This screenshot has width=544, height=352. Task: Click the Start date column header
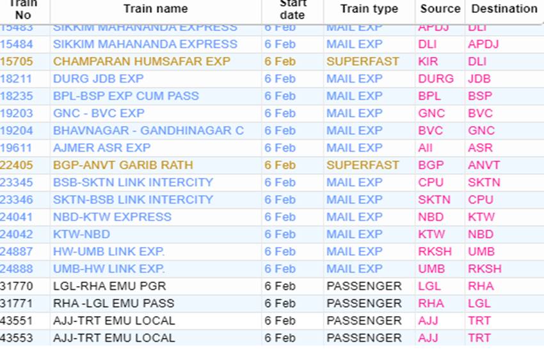tap(292, 10)
